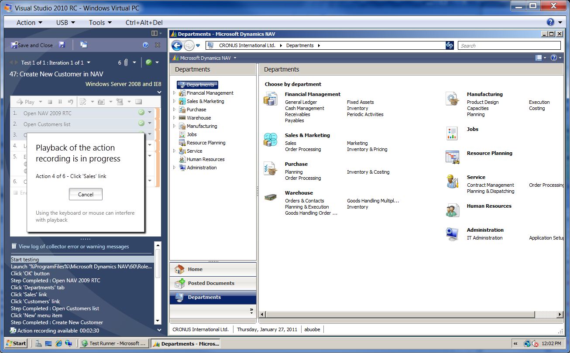Switch to Home navigation pane button
The width and height of the screenshot is (570, 353).
213,269
